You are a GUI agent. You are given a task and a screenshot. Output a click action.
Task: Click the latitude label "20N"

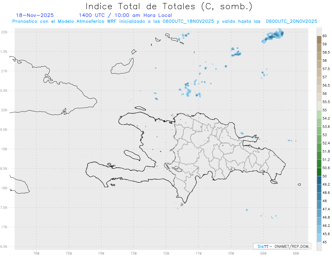click(x=5, y=110)
